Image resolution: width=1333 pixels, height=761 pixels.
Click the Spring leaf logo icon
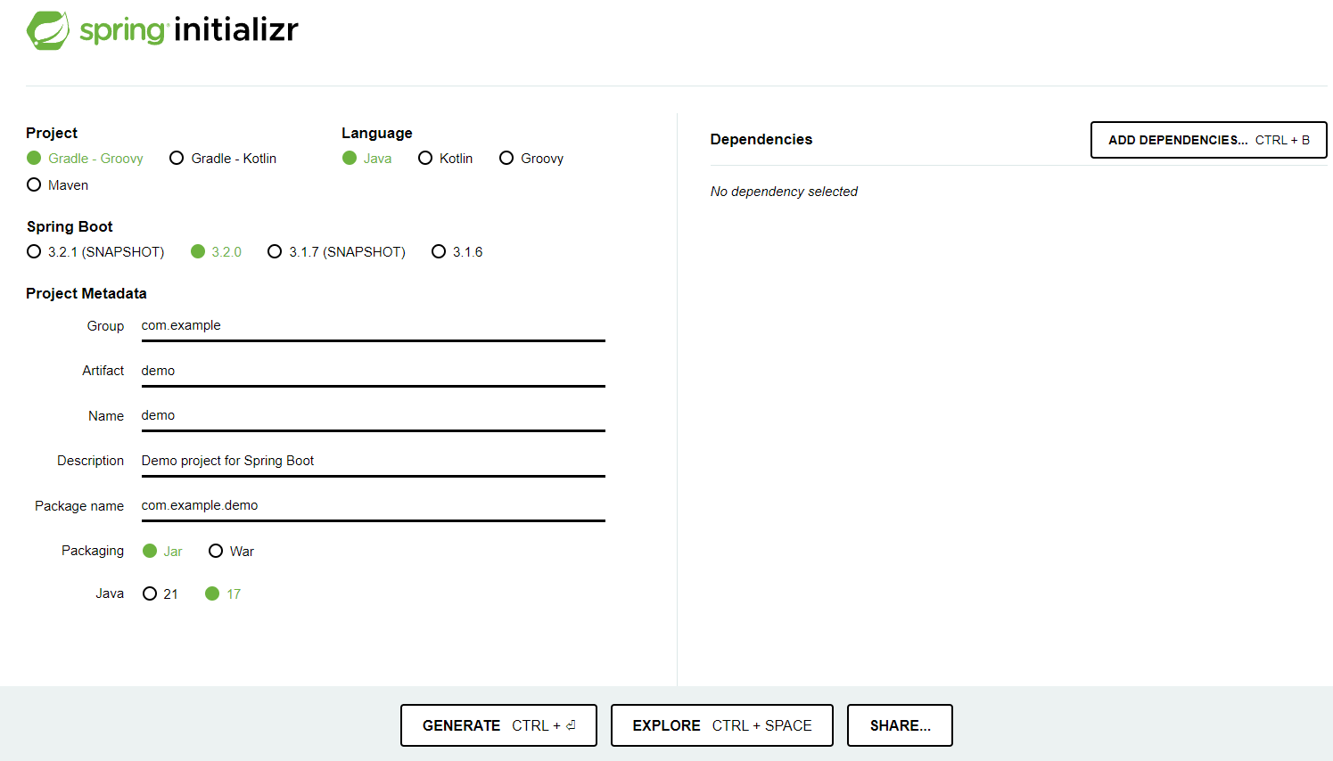point(48,30)
